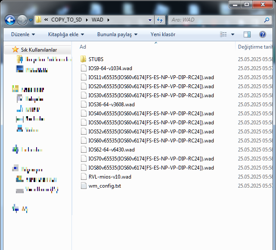Select wm_config.txt file
This screenshot has height=250, width=276.
[x=105, y=186]
